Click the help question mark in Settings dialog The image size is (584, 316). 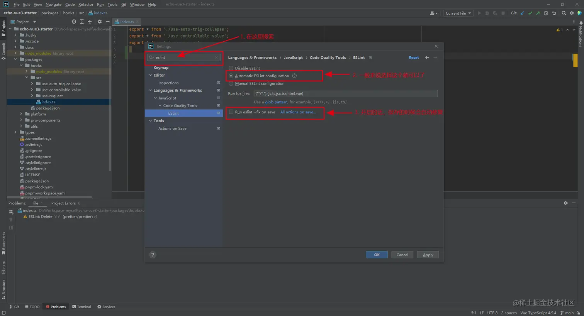[x=153, y=255]
